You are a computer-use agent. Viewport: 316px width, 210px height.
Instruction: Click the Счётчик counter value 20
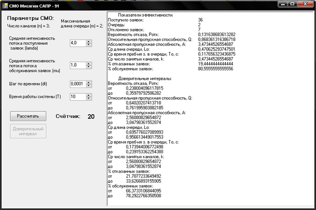pyautogui.click(x=91, y=116)
